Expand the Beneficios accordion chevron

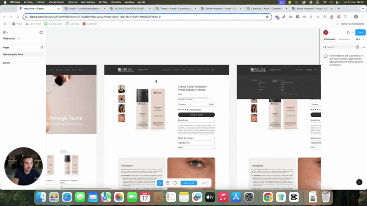pyautogui.click(x=214, y=120)
